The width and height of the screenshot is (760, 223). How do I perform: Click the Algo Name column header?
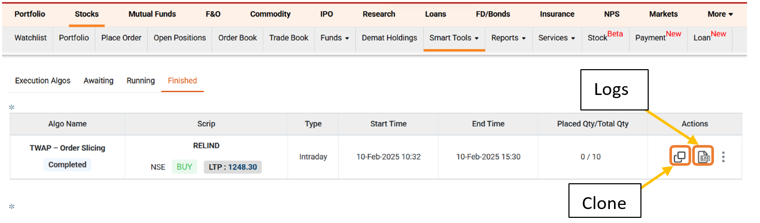(x=67, y=124)
